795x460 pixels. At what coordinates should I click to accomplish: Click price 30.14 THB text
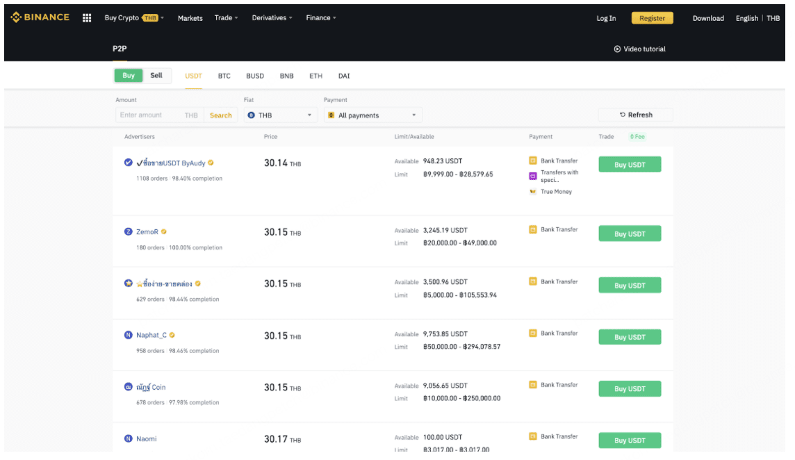point(282,163)
